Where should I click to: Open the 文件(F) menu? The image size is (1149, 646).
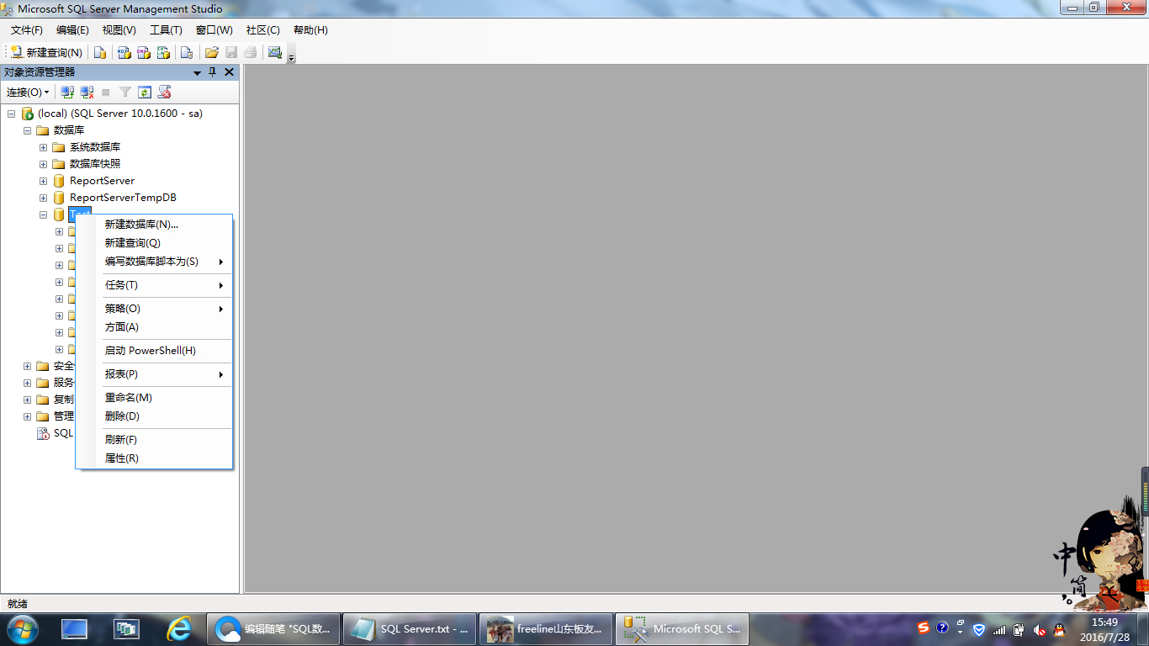click(x=26, y=29)
